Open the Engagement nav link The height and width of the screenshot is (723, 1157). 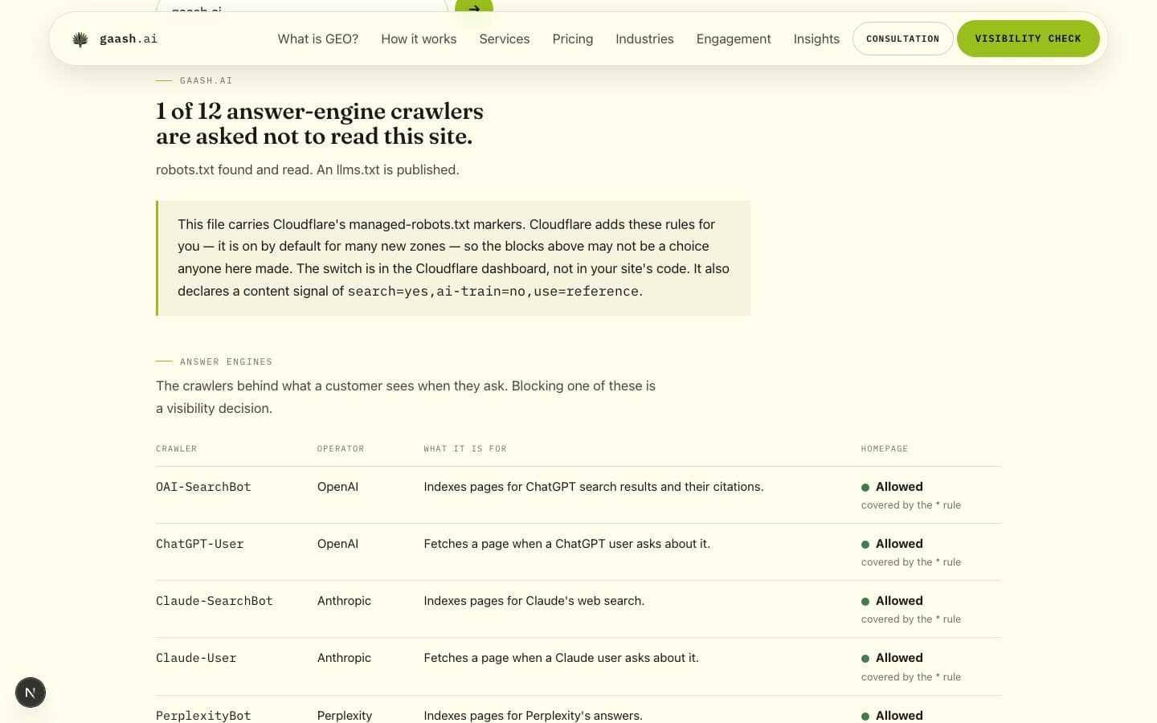point(734,39)
